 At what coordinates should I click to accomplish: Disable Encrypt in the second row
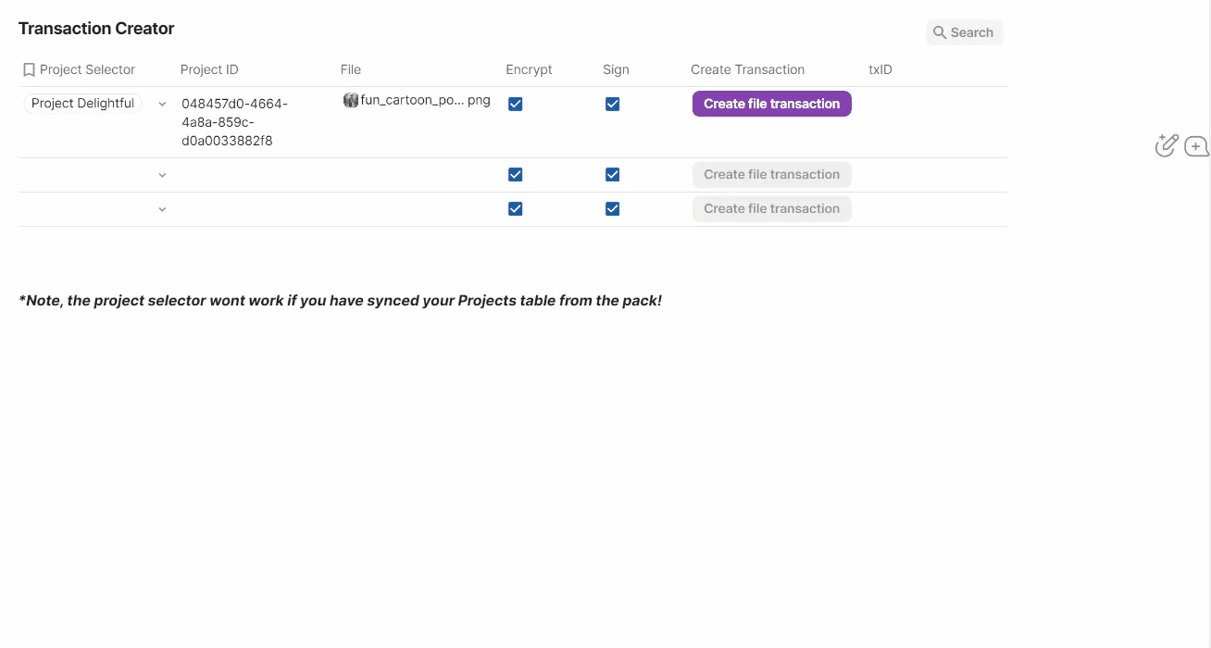tap(515, 174)
